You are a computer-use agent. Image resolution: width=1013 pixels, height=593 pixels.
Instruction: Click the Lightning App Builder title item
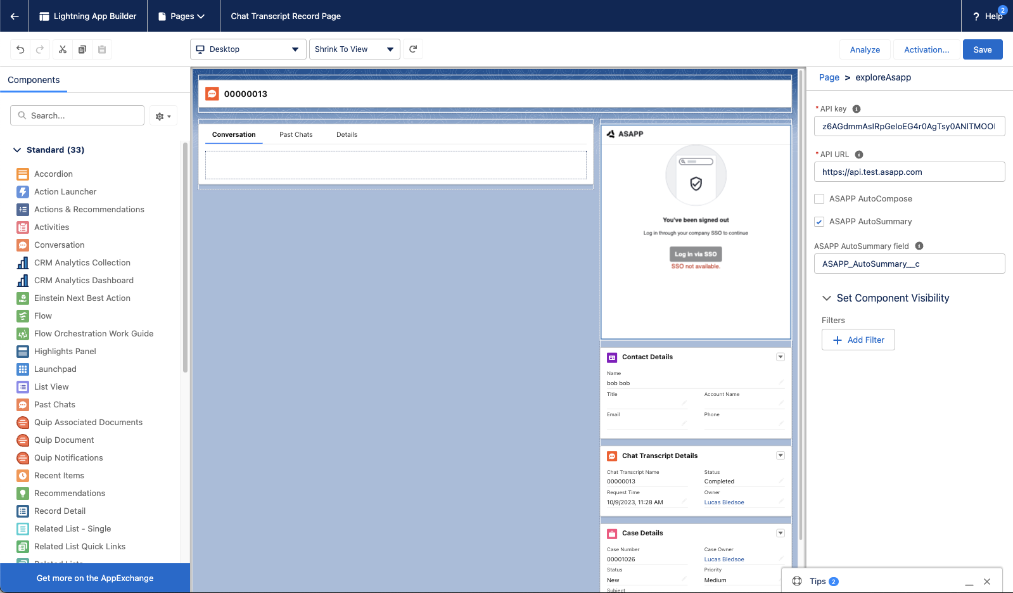point(88,16)
